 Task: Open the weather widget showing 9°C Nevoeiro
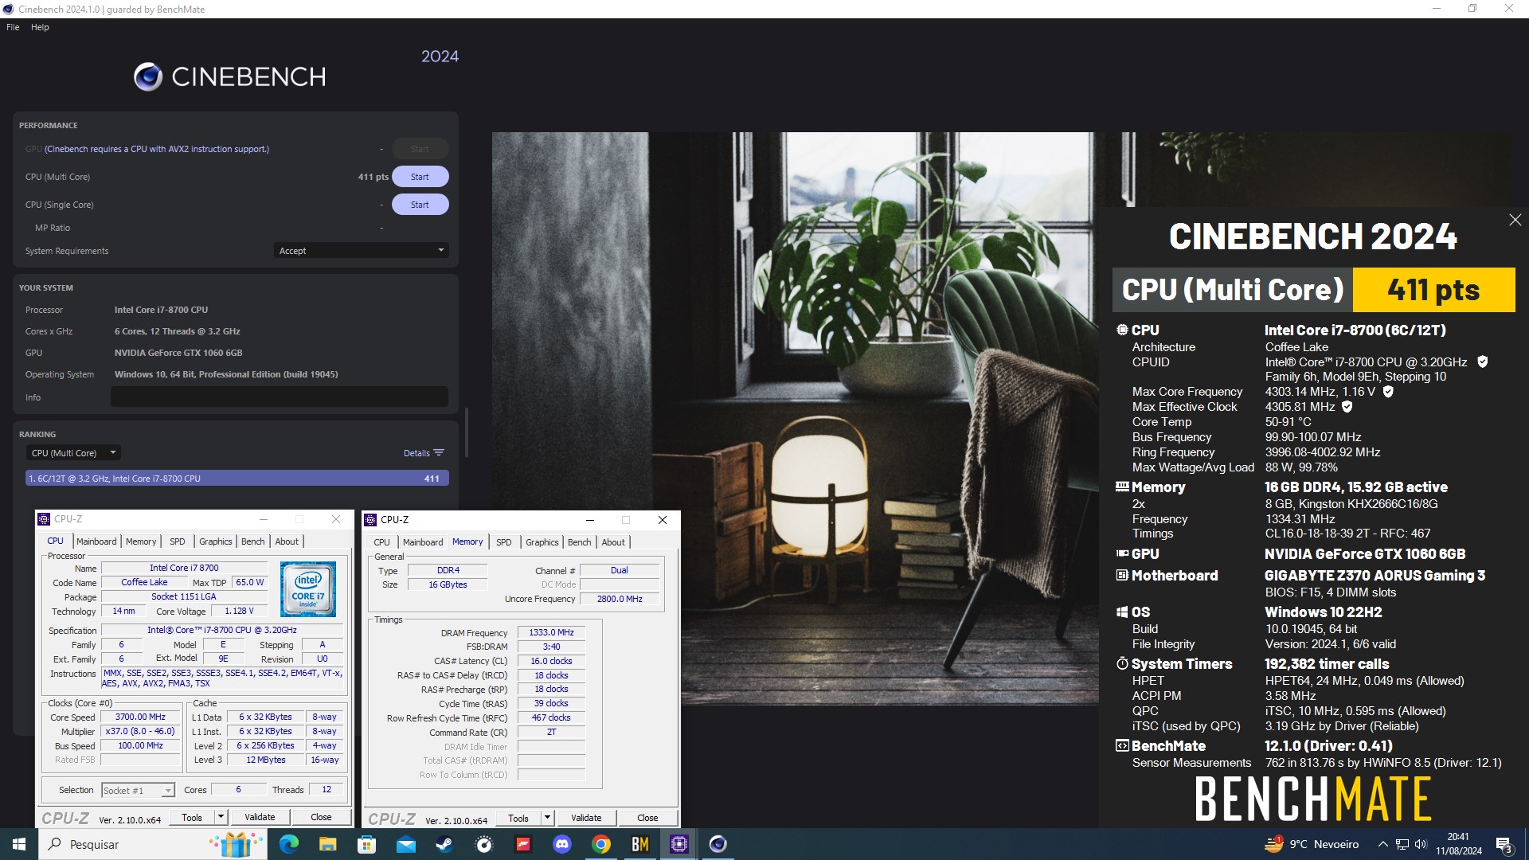(x=1312, y=844)
